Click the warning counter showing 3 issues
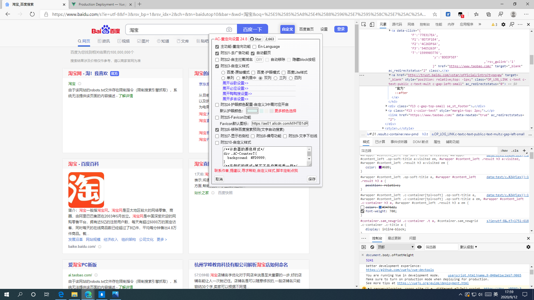The width and height of the screenshot is (534, 300). coord(494,24)
